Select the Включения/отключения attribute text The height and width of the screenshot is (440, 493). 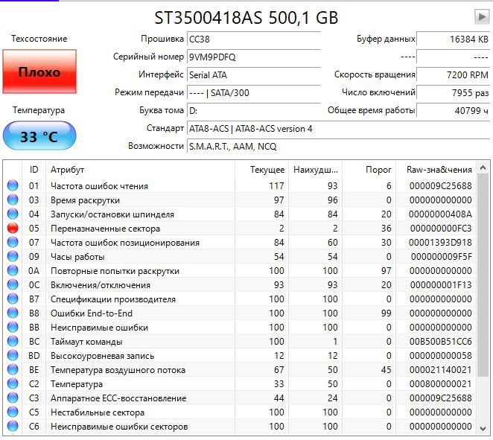[101, 285]
